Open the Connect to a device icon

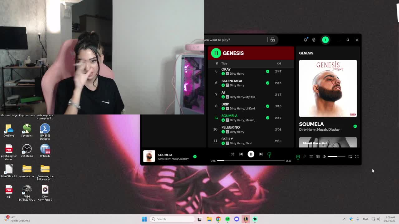click(318, 157)
